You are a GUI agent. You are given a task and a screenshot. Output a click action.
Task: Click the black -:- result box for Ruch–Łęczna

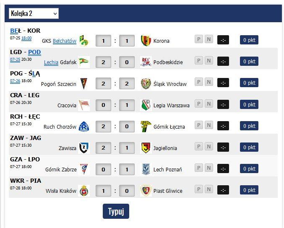(x=223, y=126)
